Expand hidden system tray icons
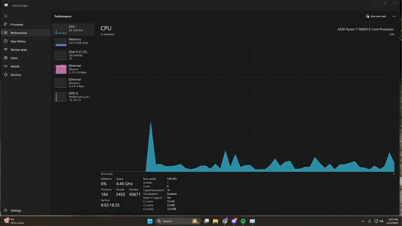The width and height of the screenshot is (402, 226). tap(363, 221)
